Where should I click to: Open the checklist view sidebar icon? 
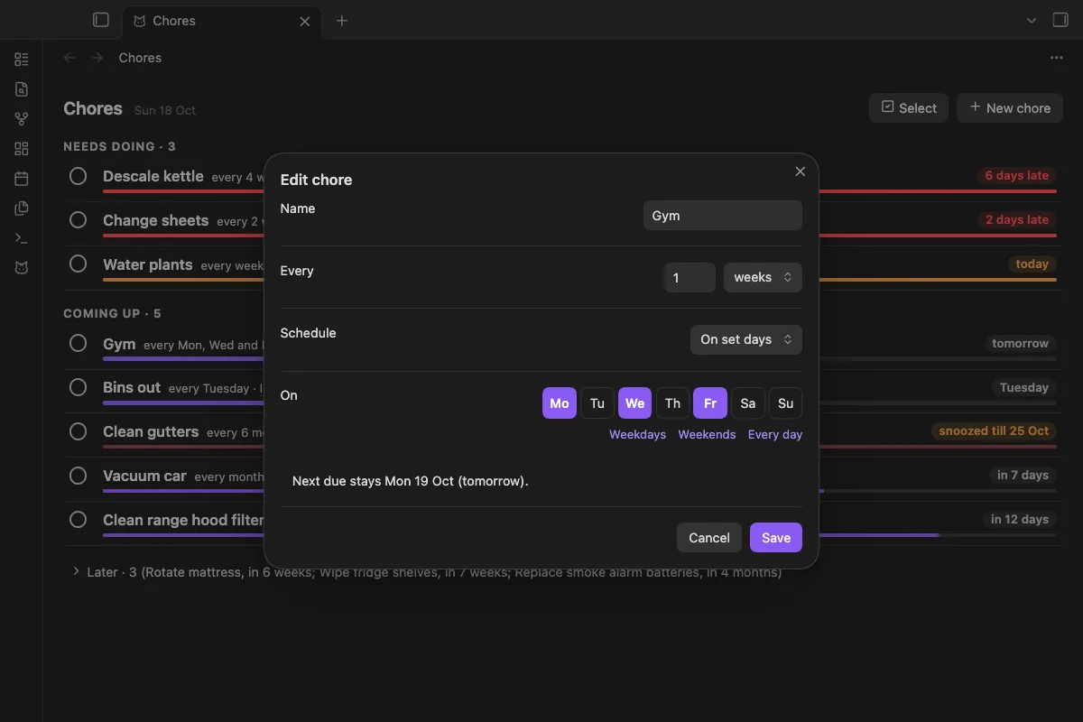tap(22, 60)
